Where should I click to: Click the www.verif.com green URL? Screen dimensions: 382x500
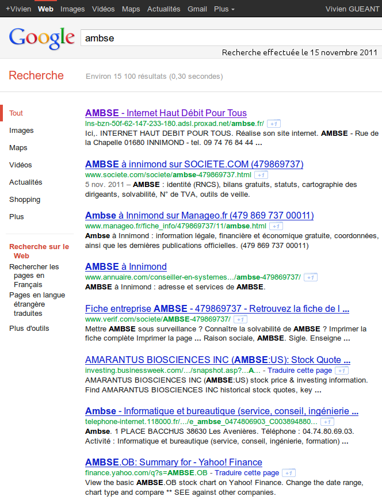coord(158,319)
